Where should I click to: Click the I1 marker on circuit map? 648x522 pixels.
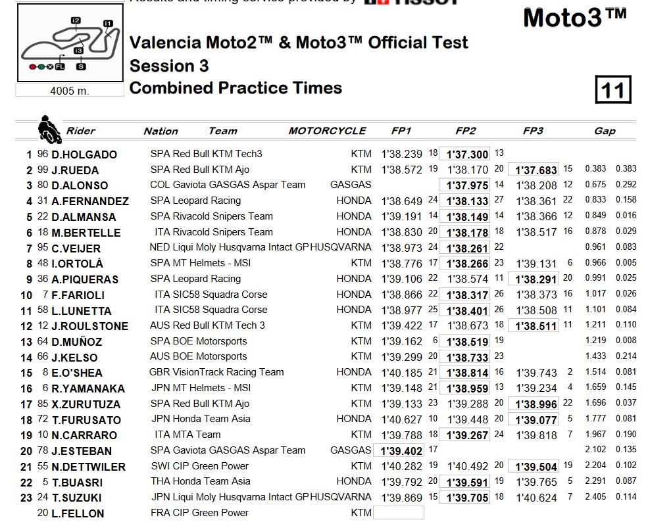tap(109, 23)
